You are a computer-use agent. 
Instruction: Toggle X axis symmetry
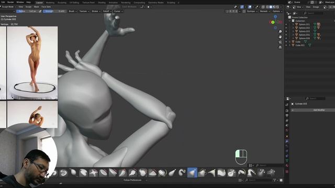tap(230, 11)
